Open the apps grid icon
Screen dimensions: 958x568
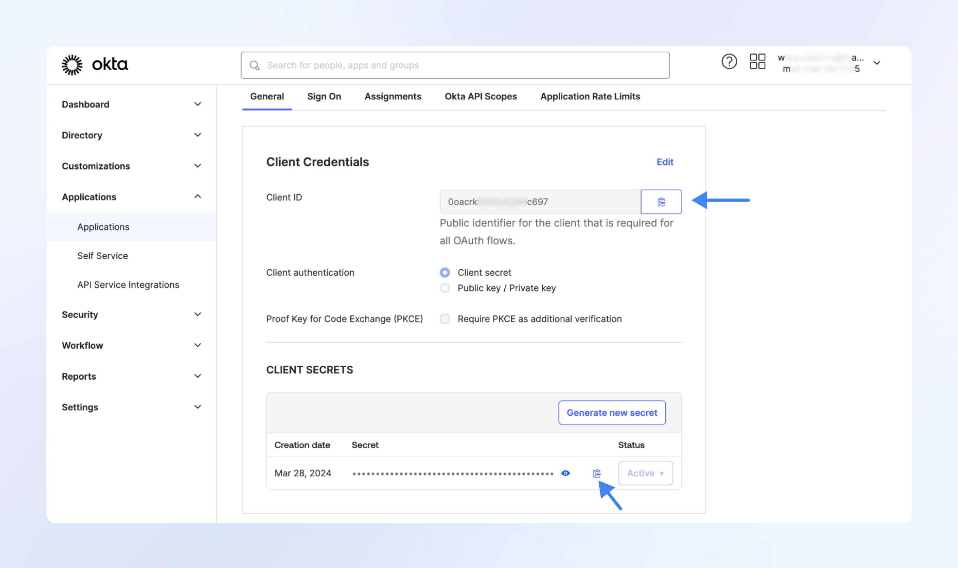757,61
